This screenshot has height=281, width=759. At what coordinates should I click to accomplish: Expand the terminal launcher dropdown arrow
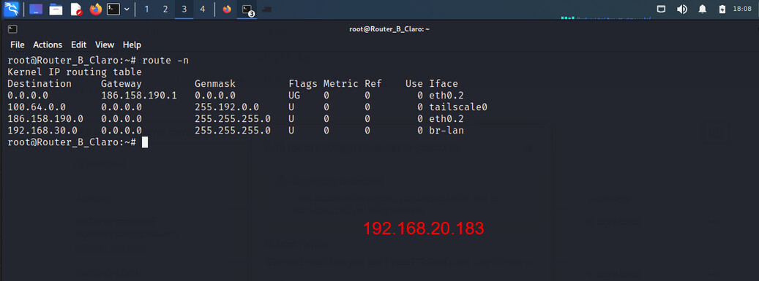(127, 9)
